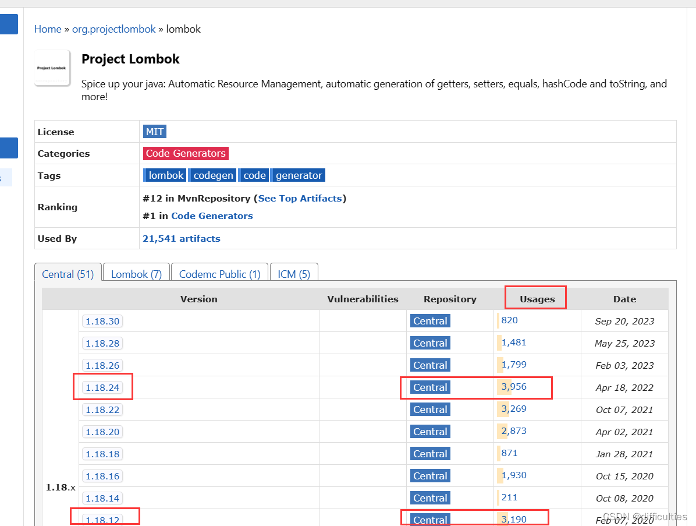Viewport: 696px width, 526px height.
Task: Open the 21,541 artifacts link
Action: pyautogui.click(x=181, y=239)
